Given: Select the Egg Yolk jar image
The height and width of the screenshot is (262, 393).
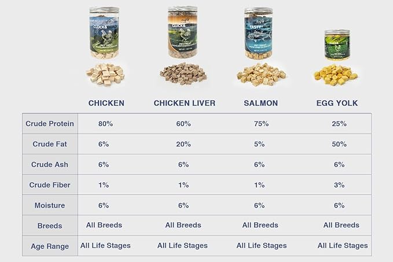Looking at the screenshot, I should 336,45.
